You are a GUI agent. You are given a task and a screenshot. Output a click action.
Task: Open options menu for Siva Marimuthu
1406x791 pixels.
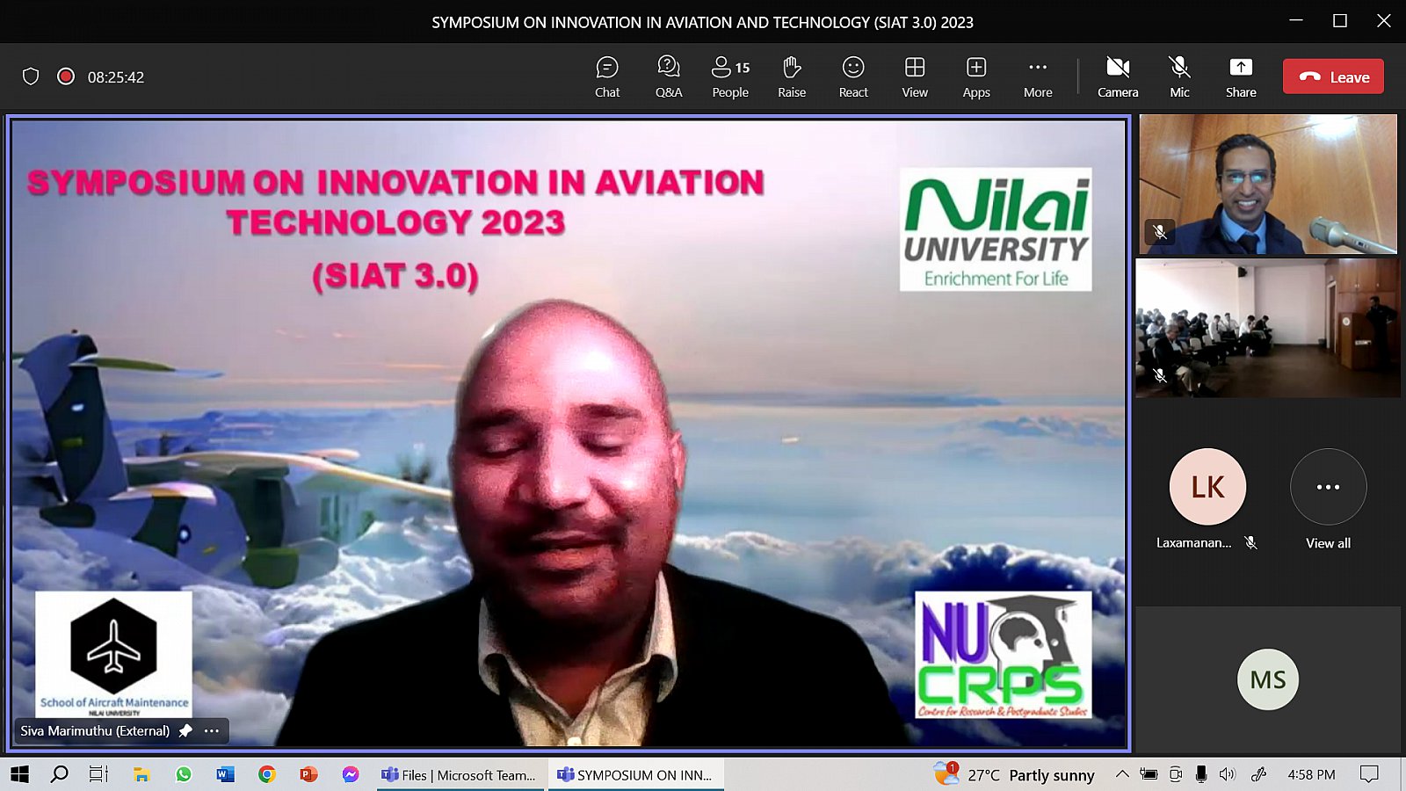[212, 730]
